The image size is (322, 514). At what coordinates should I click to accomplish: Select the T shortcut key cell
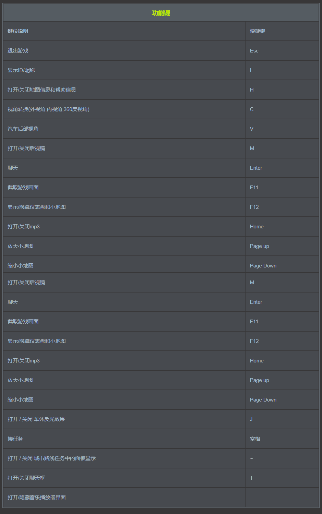click(251, 478)
